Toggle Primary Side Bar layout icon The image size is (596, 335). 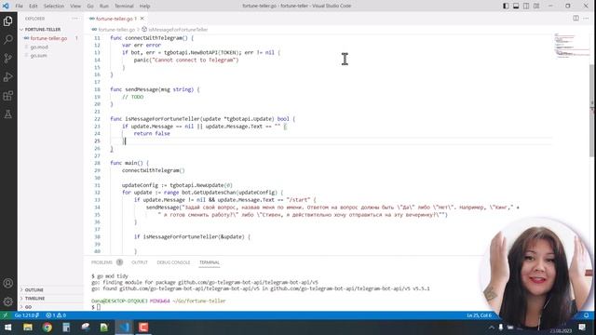coord(506,6)
